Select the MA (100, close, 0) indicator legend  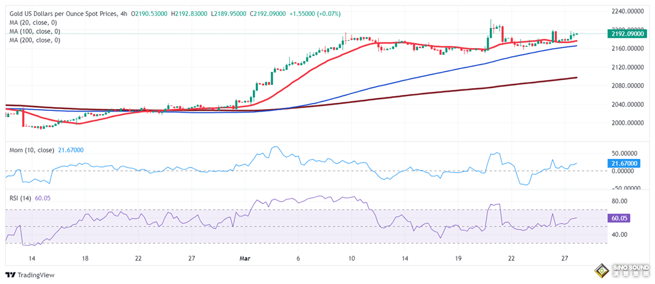pos(34,31)
